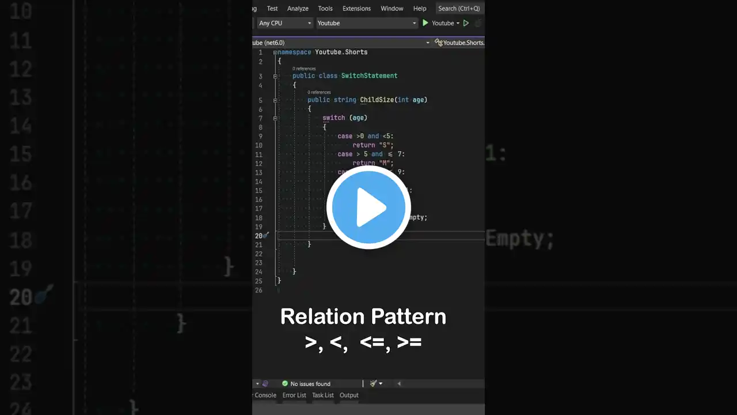Open the dropdown arrow next to Start Youtube
This screenshot has height=415, width=737.
[458, 23]
